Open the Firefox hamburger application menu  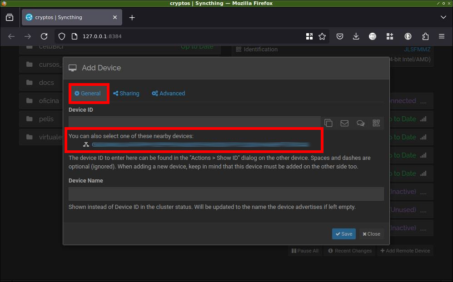coord(442,36)
